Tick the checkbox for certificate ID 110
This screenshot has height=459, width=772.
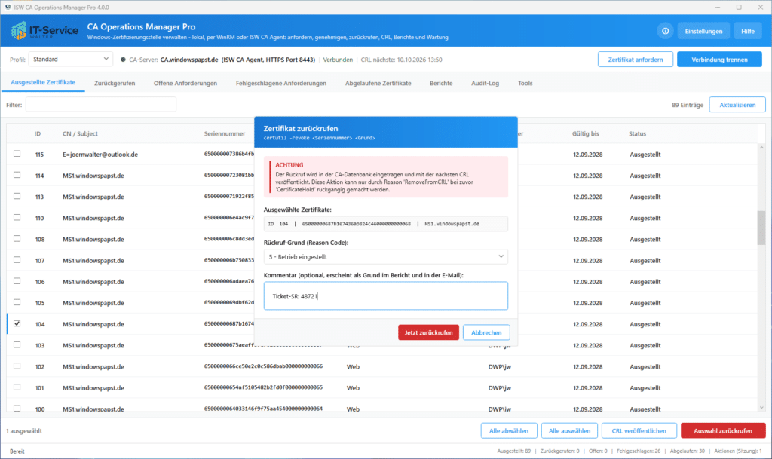point(17,218)
